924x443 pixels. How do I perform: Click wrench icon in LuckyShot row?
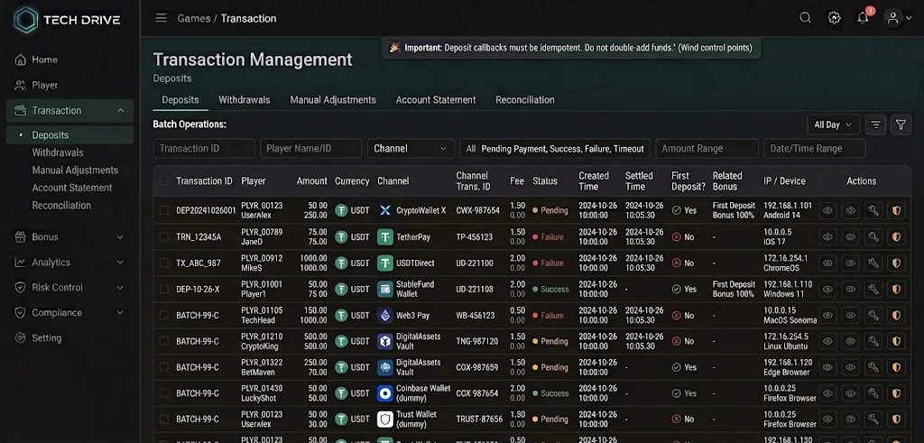coord(873,393)
